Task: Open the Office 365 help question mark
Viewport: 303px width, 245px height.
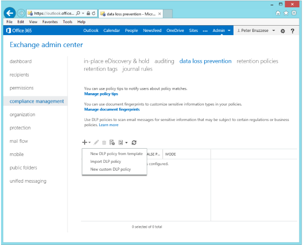Action: (293, 31)
